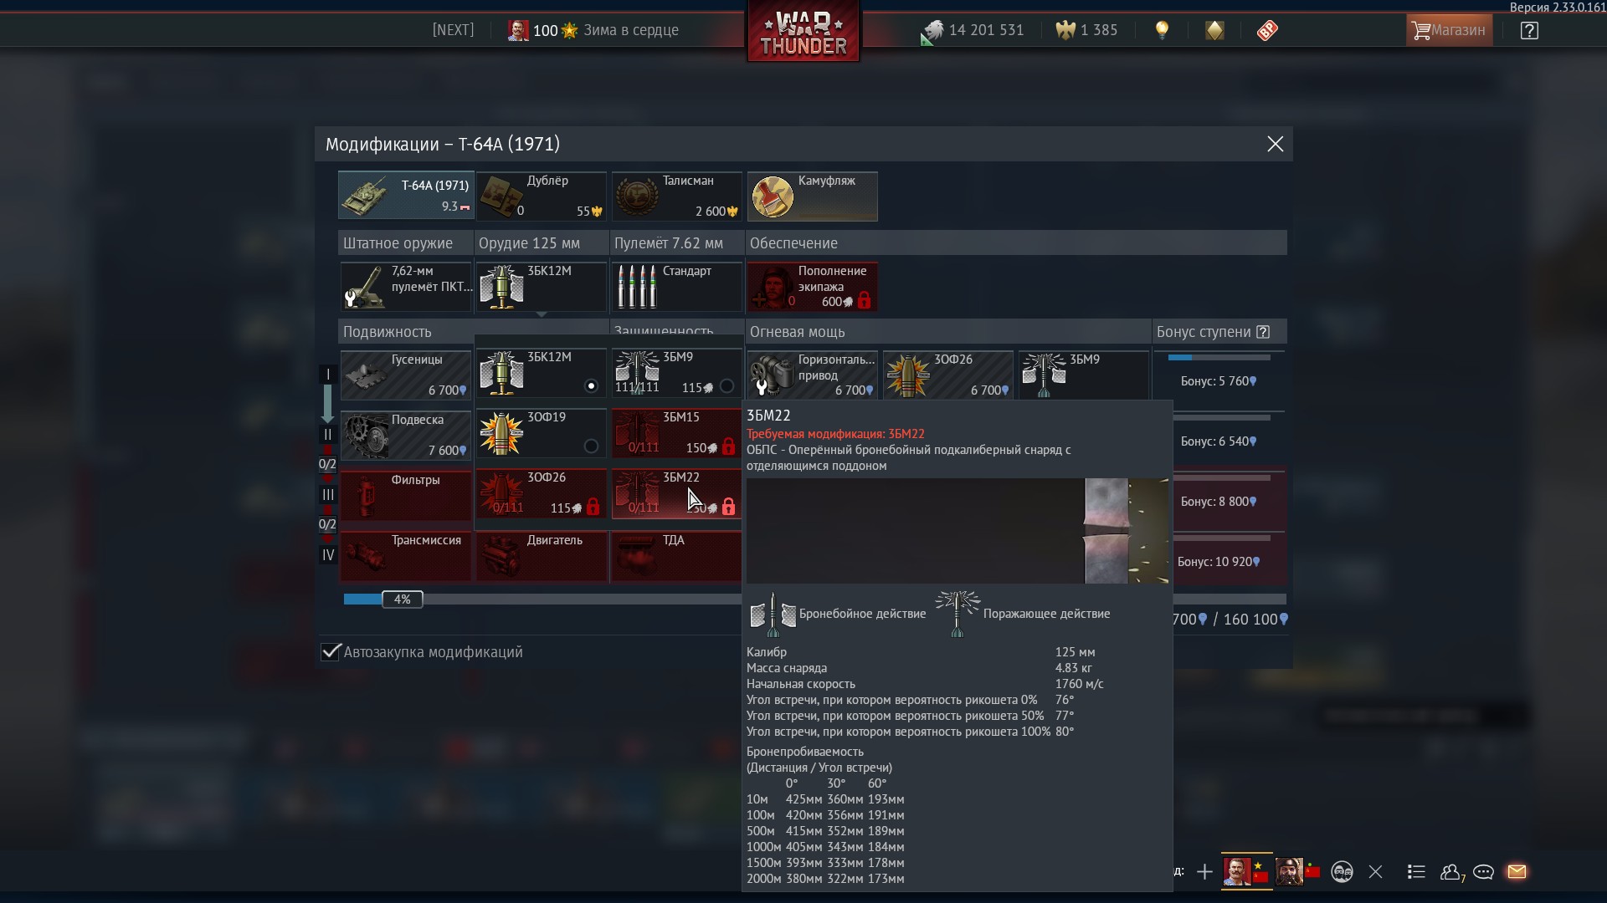Screen dimensions: 1607x903
Task: Open the chat bubble icon
Action: pyautogui.click(x=1484, y=872)
